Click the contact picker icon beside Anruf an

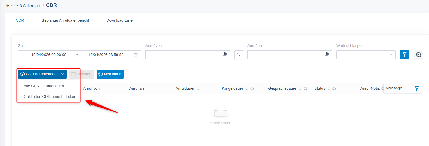[327, 54]
